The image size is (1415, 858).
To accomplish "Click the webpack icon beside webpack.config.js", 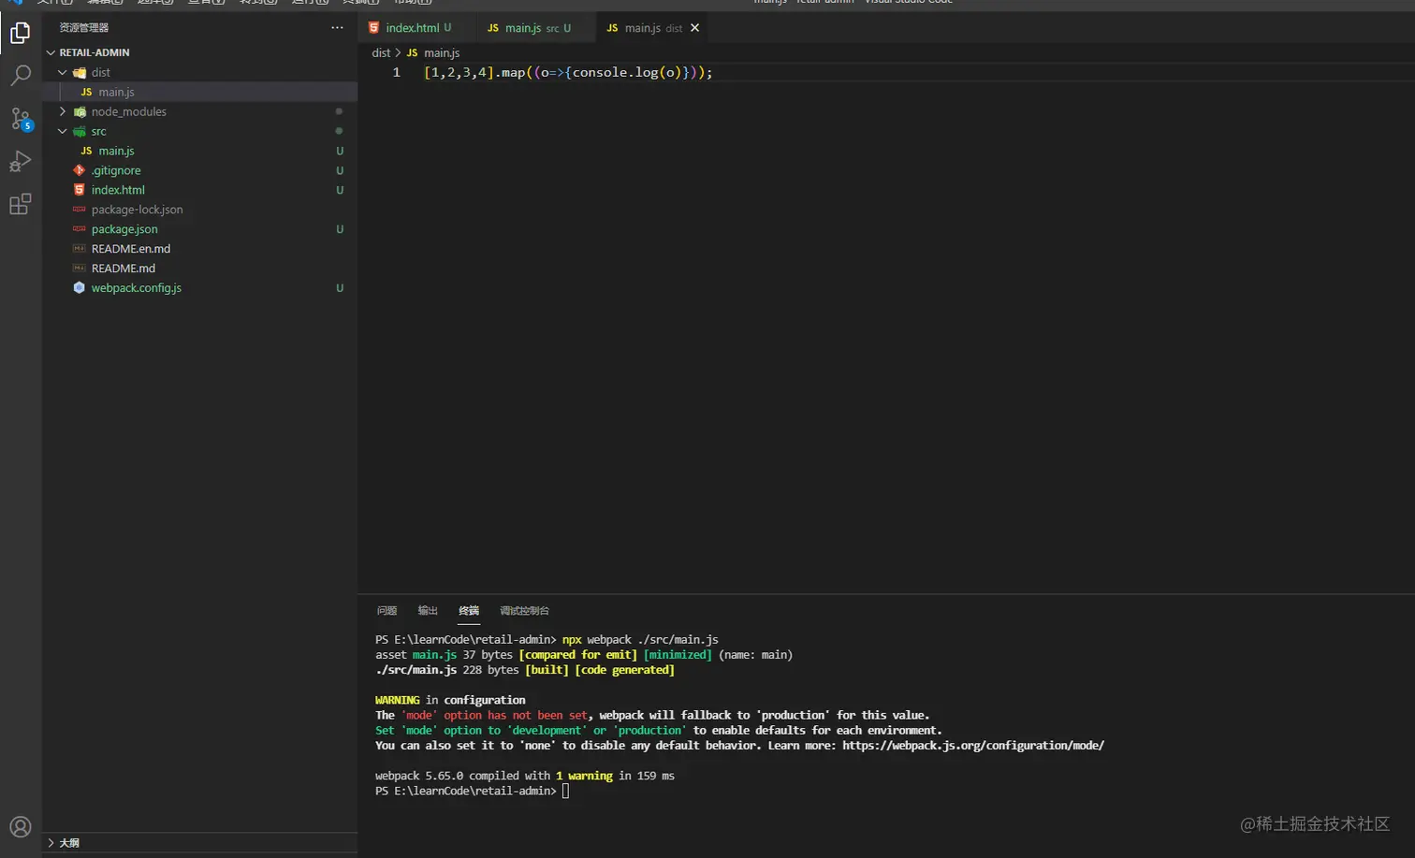I will coord(79,288).
